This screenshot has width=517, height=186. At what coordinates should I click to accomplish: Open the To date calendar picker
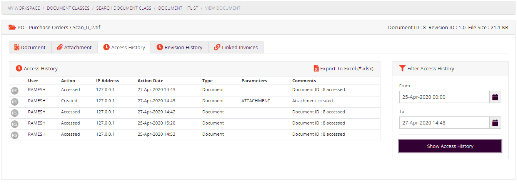coord(495,123)
